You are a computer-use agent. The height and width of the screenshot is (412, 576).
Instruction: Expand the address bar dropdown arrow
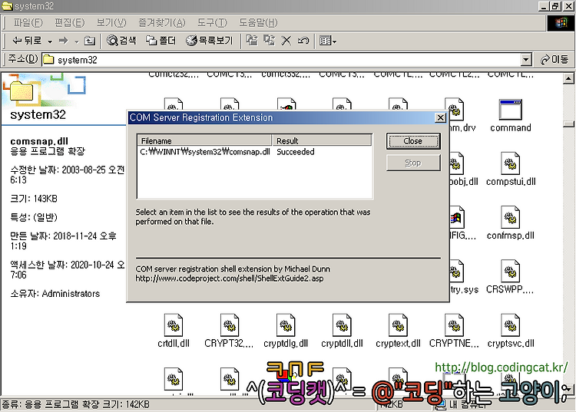click(x=526, y=59)
